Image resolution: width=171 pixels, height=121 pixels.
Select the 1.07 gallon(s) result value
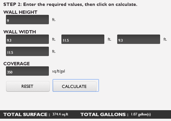(x=141, y=114)
